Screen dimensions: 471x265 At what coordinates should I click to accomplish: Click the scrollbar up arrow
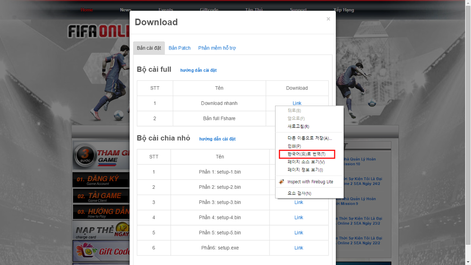(x=468, y=2)
